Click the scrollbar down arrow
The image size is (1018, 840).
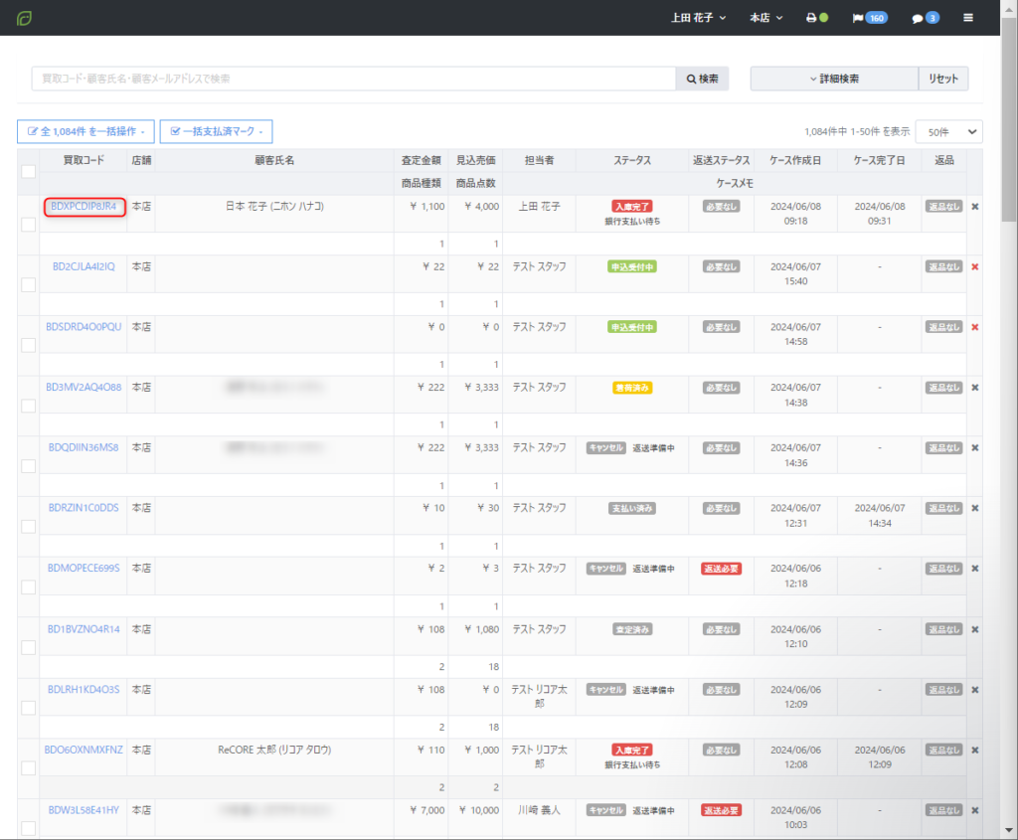coord(1009,830)
